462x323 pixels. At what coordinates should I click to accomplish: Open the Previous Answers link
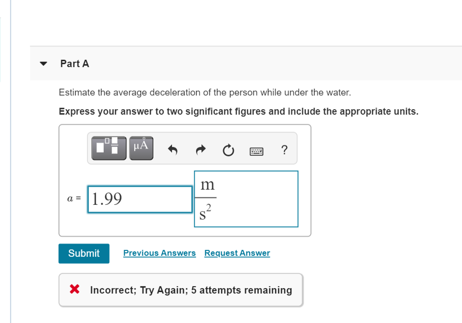tap(159, 253)
